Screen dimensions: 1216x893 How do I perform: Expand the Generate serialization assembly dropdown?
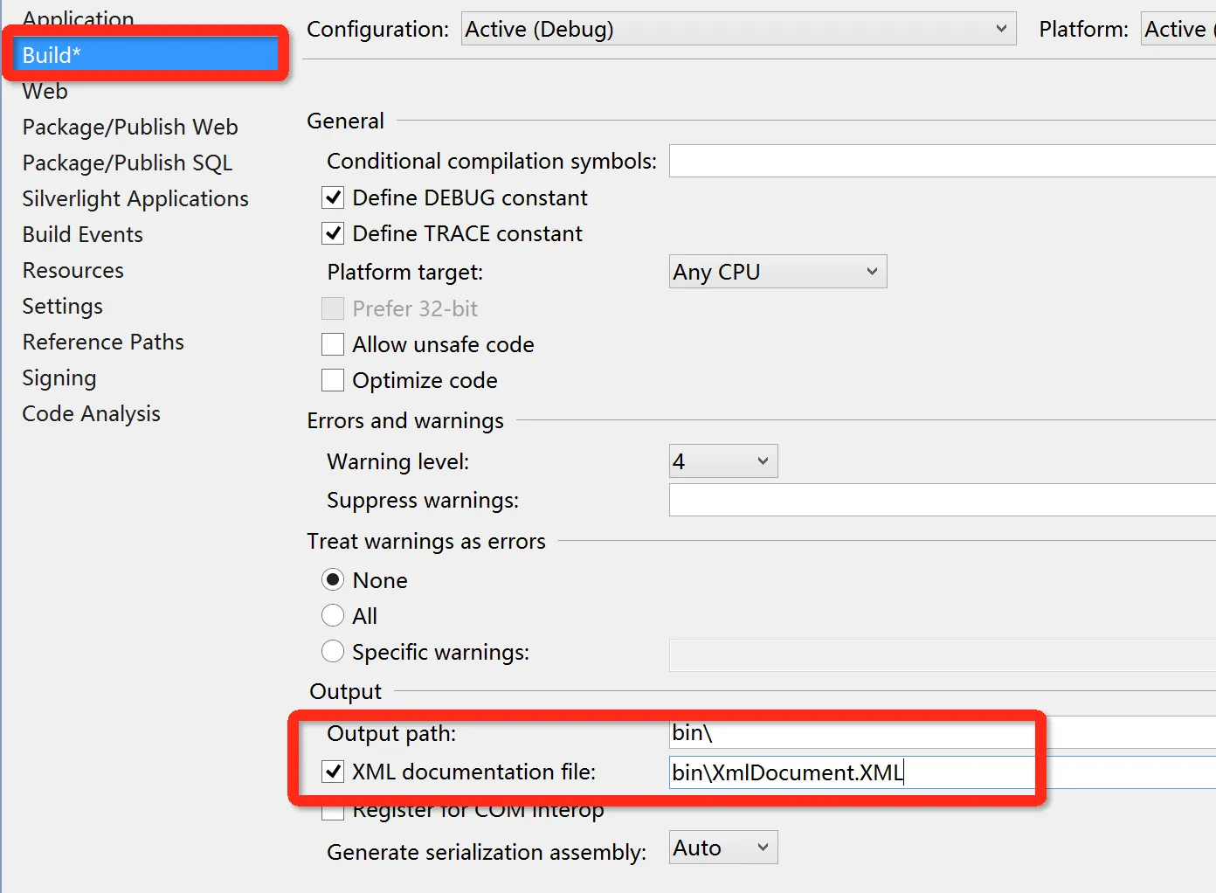pos(723,848)
